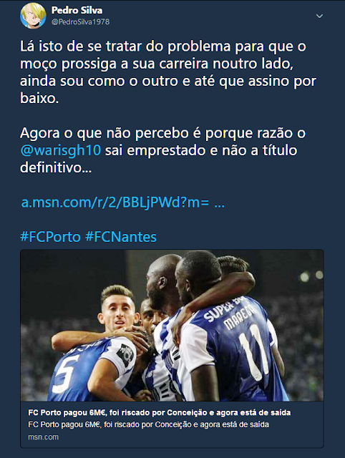Image resolution: width=345 pixels, height=458 pixels.
Task: Click the paragraph starting 'Agora o que não percebo'
Action: (162, 150)
